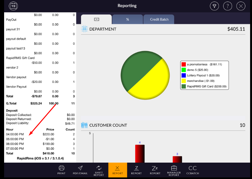Close the Reporting screen
The height and width of the screenshot is (179, 252).
pos(241,6)
